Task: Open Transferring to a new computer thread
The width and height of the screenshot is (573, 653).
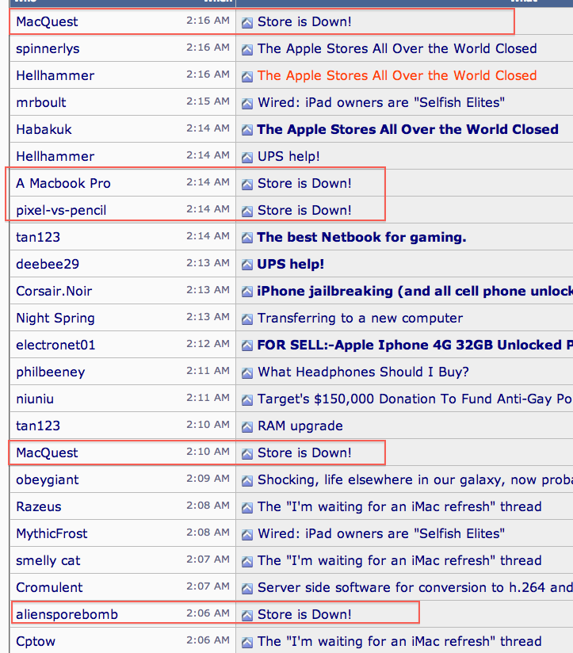Action: tap(360, 318)
